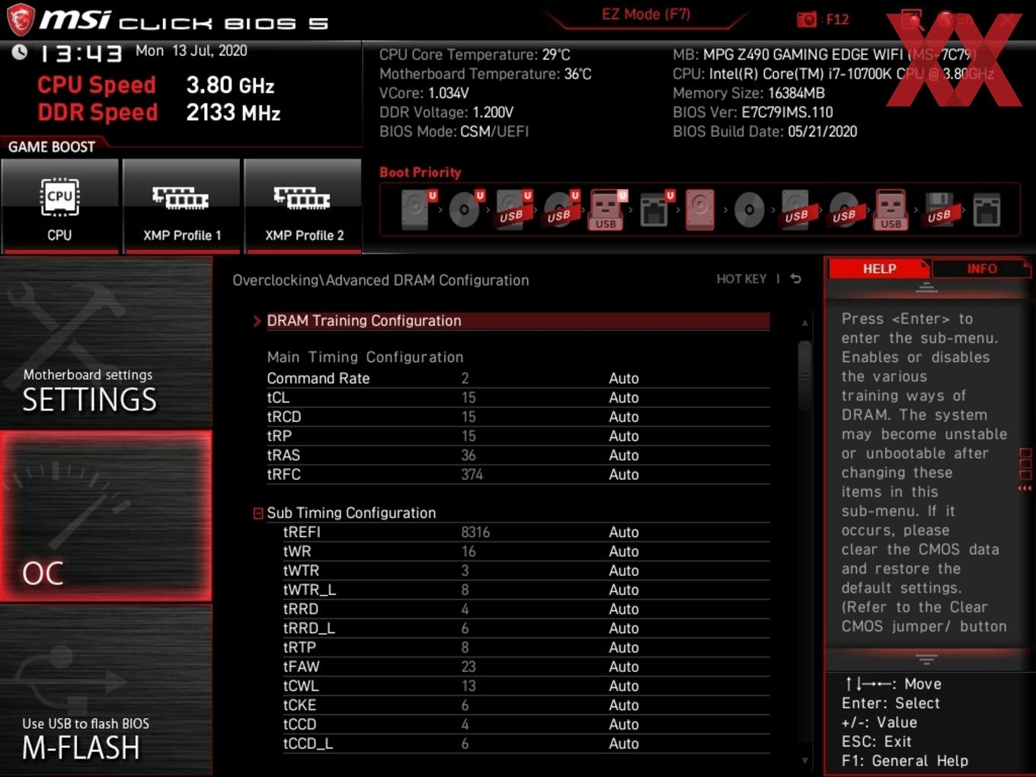This screenshot has height=777, width=1036.
Task: Click the scrollbar down arrow of timing list
Action: coord(804,760)
